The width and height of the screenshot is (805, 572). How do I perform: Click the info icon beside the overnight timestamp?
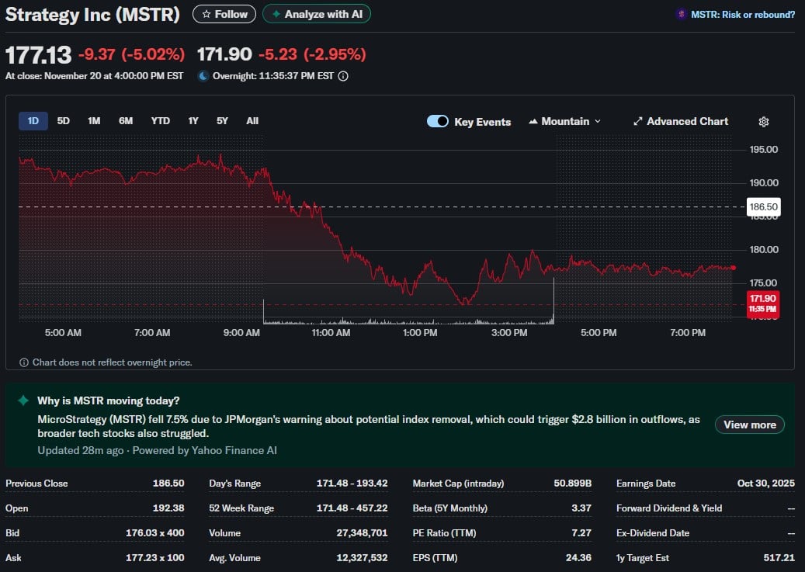click(342, 75)
